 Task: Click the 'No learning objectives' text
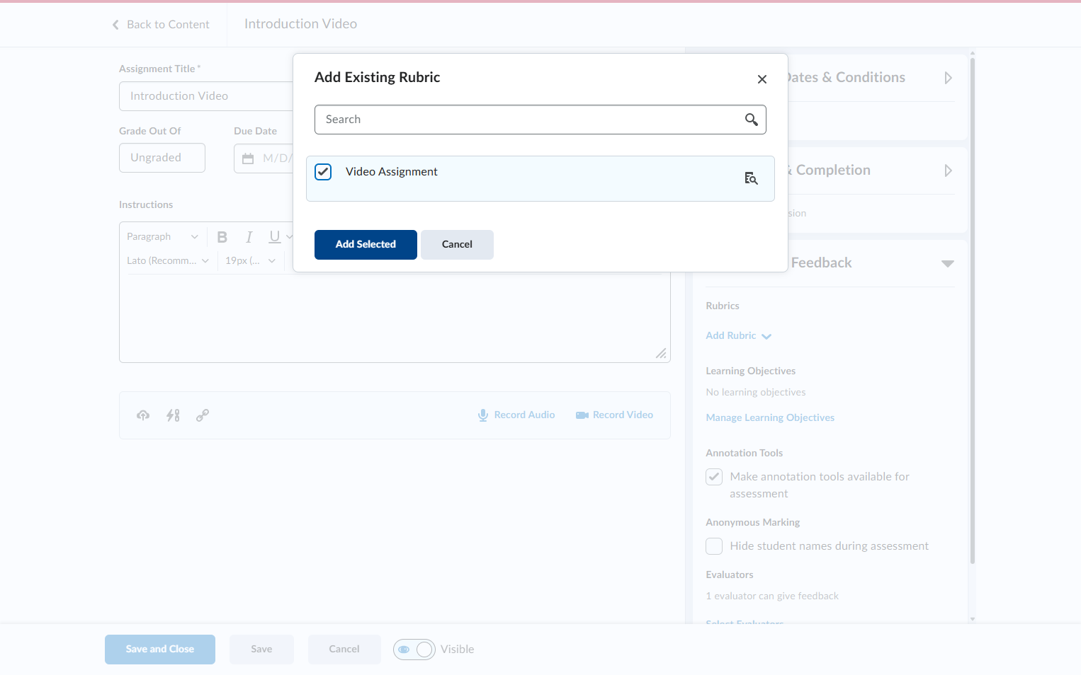click(x=756, y=393)
